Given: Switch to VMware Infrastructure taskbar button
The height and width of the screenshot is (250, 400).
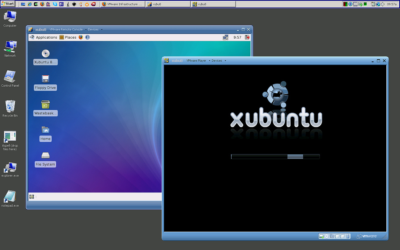Looking at the screenshot, I should point(123,4).
